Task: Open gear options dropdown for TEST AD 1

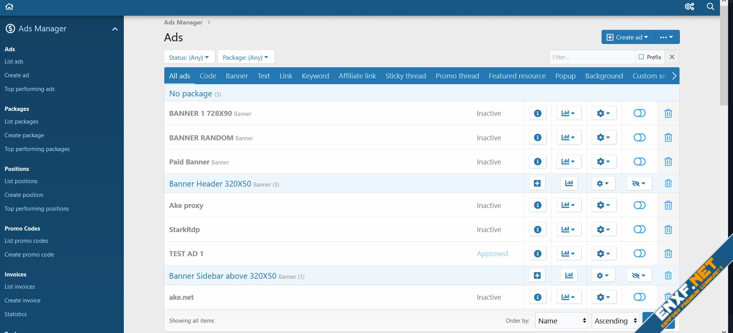Action: 604,253
